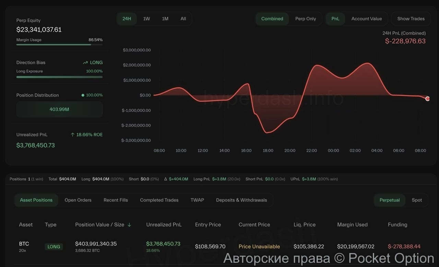
Task: Switch to Spot positions view
Action: (417, 200)
